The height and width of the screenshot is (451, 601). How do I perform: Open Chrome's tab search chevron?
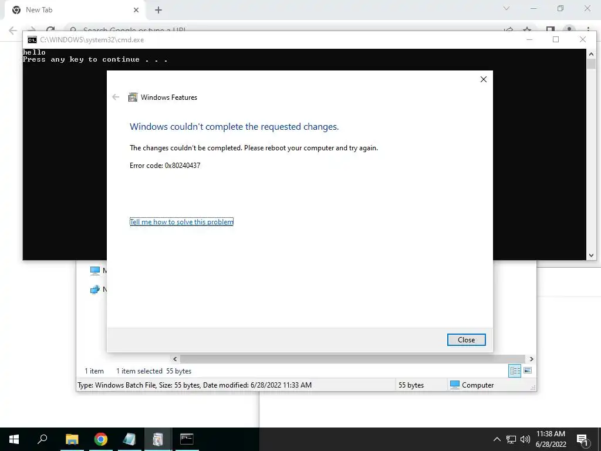pos(507,8)
